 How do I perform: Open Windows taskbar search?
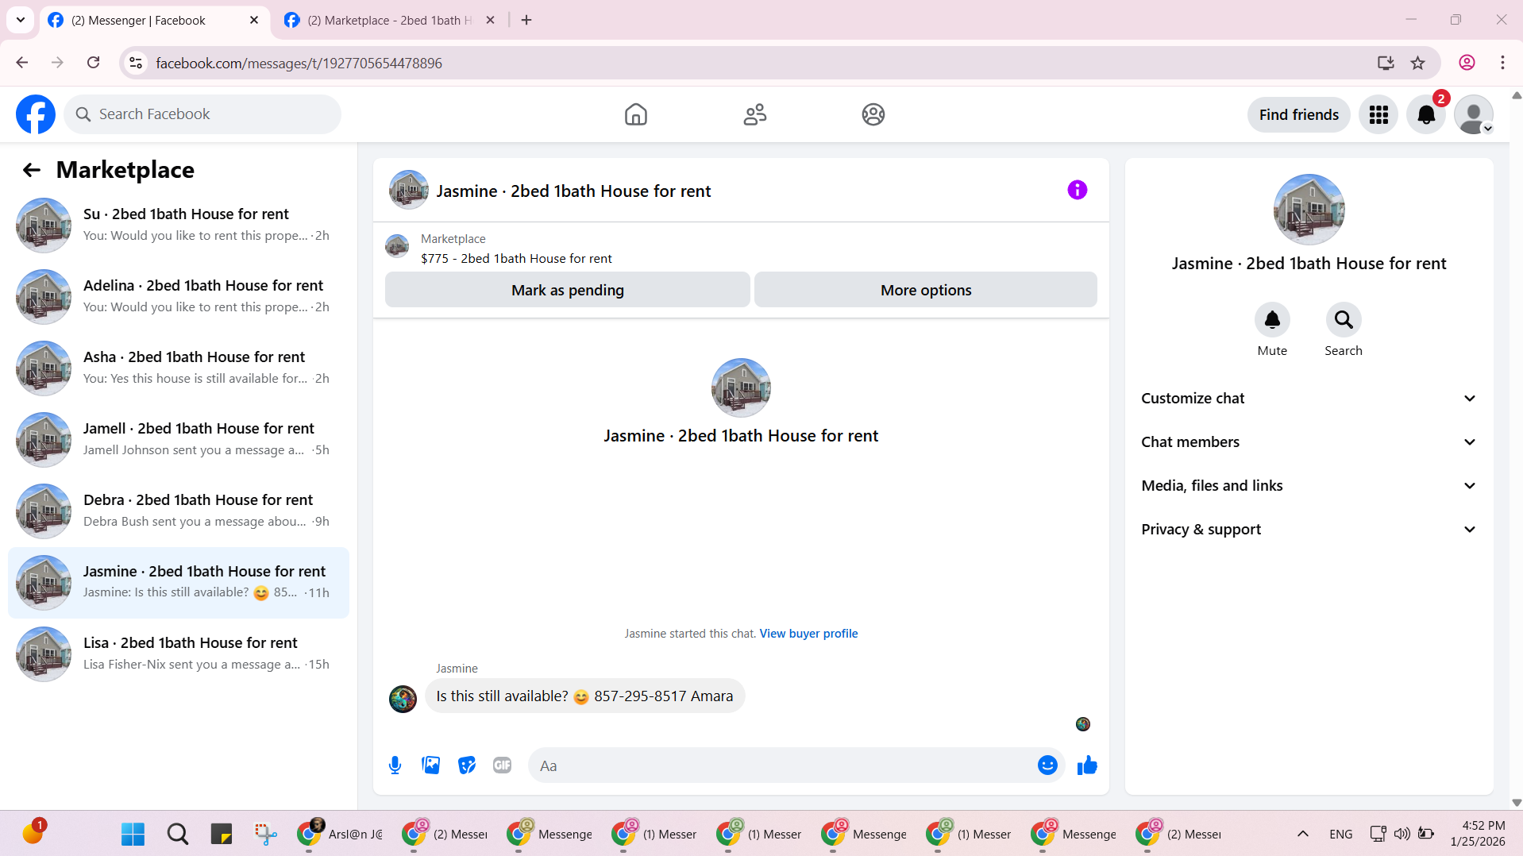178,835
